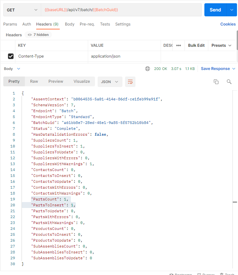Click the wrap lines icon
The image size is (238, 275).
pos(130,82)
